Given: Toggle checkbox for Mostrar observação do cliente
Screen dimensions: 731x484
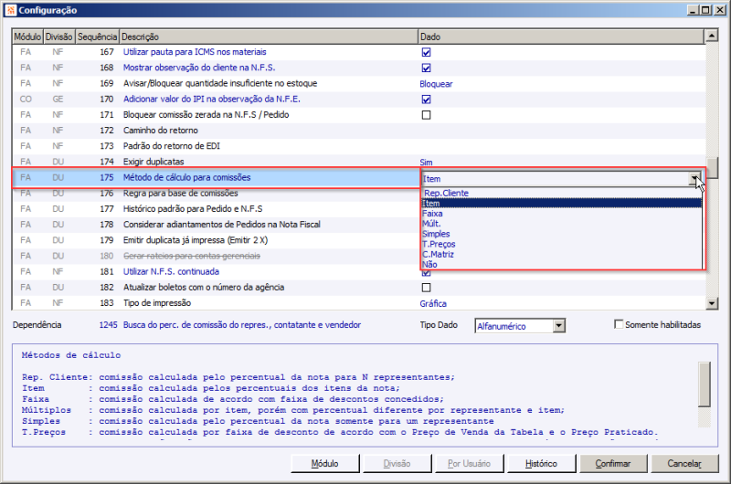Looking at the screenshot, I should 426,68.
